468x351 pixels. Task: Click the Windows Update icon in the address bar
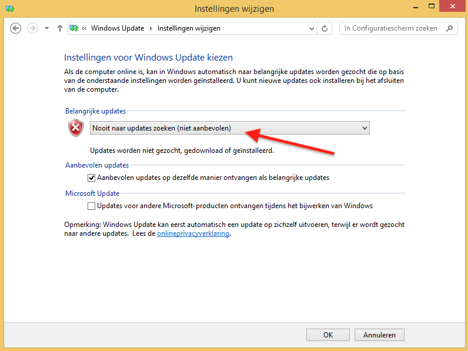pyautogui.click(x=75, y=28)
